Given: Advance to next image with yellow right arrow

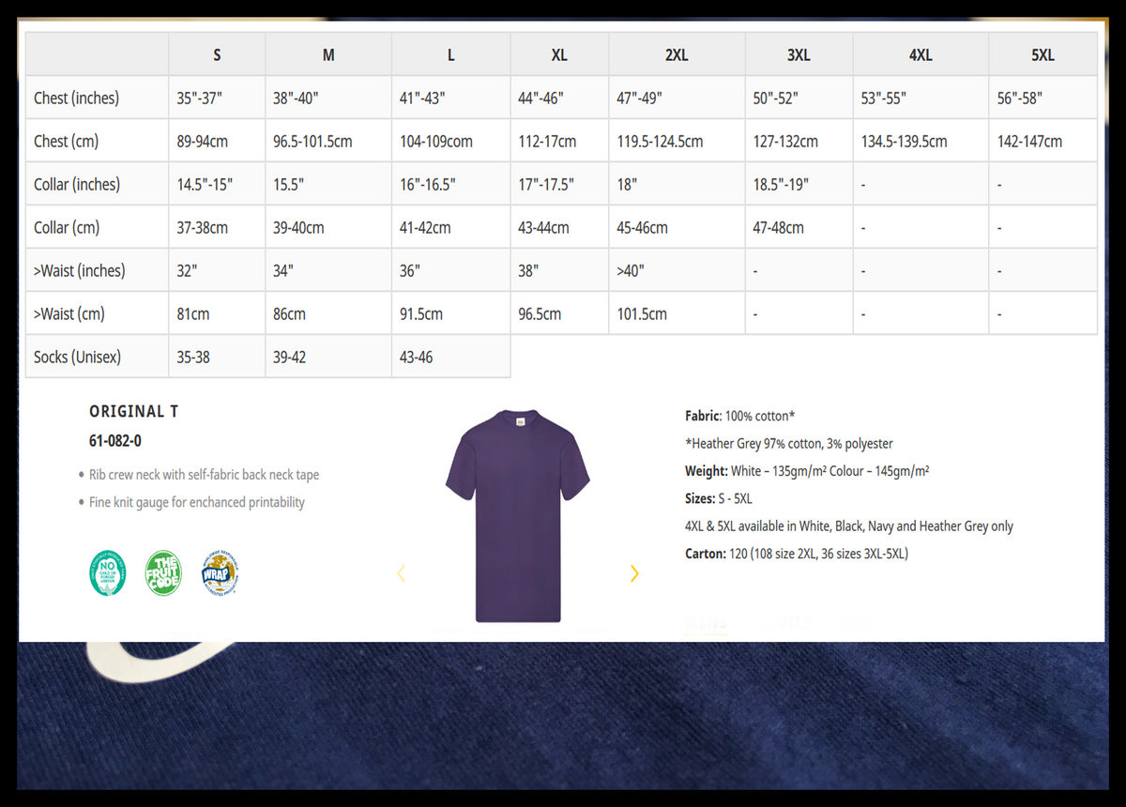Looking at the screenshot, I should (x=634, y=573).
